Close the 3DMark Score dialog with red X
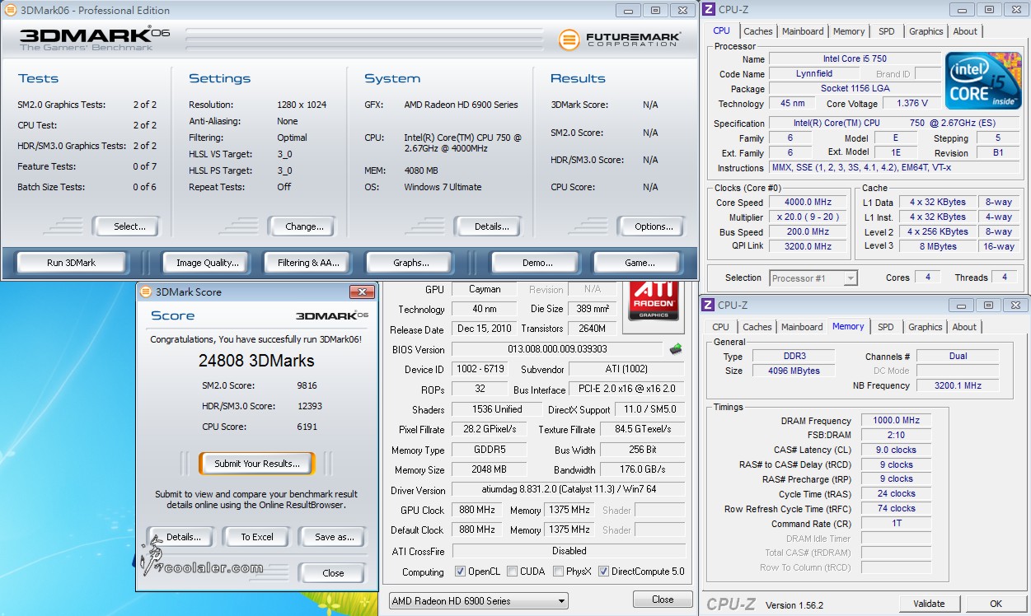 tap(362, 292)
